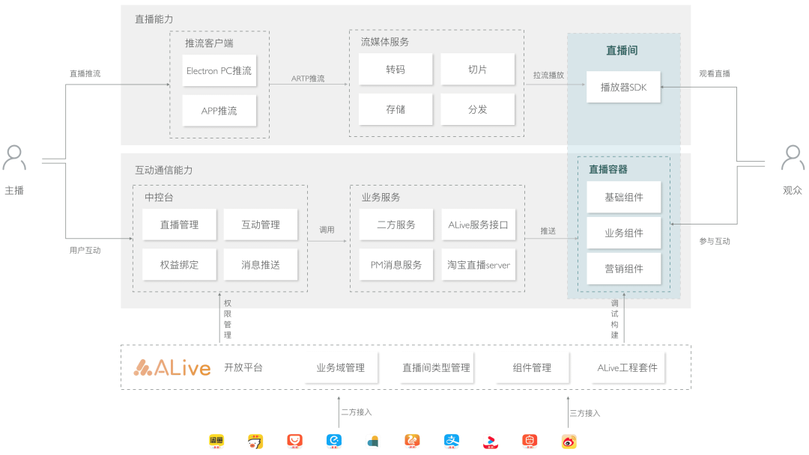The image size is (809, 455).
Task: Open the ALive工程套件 block
Action: 628,367
